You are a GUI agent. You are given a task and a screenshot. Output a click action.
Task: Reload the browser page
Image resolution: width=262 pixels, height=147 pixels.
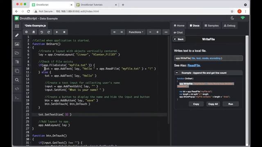click(x=28, y=11)
